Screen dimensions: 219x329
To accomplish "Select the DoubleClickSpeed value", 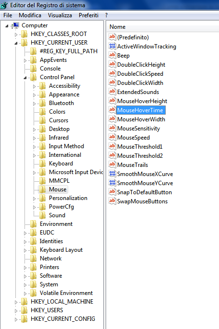I will [140, 74].
